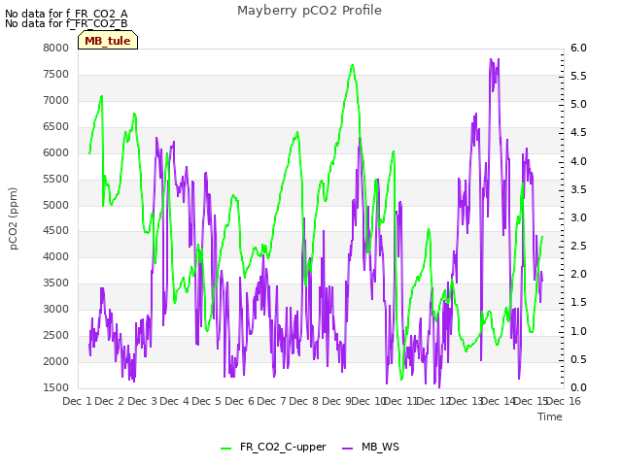Click the 5000 left-axis value
This screenshot has width=622, height=466.
coord(56,205)
